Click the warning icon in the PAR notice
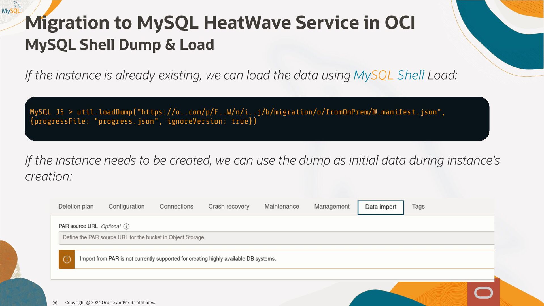 tap(67, 259)
